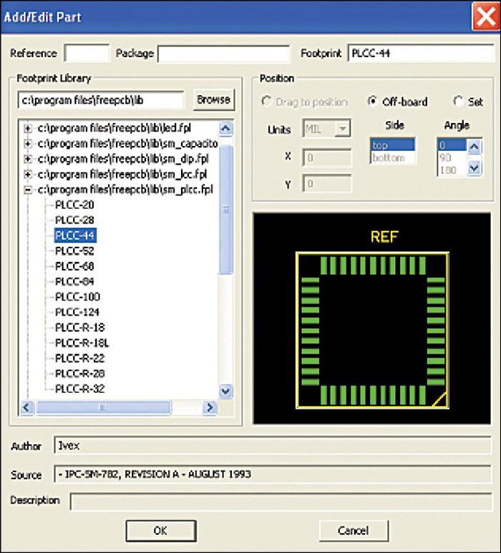Expand the led.fpl library node
The width and height of the screenshot is (501, 553).
pyautogui.click(x=28, y=128)
